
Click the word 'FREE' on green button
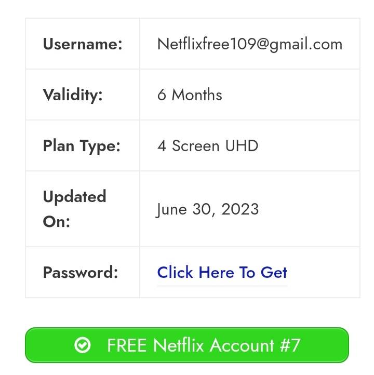pos(127,345)
